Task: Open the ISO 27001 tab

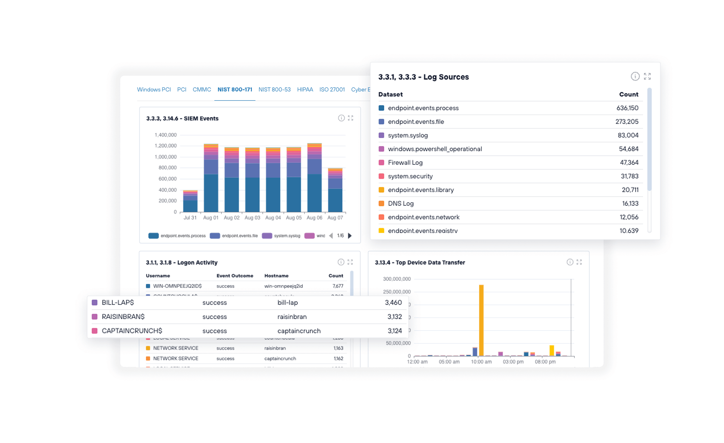Action: (332, 89)
